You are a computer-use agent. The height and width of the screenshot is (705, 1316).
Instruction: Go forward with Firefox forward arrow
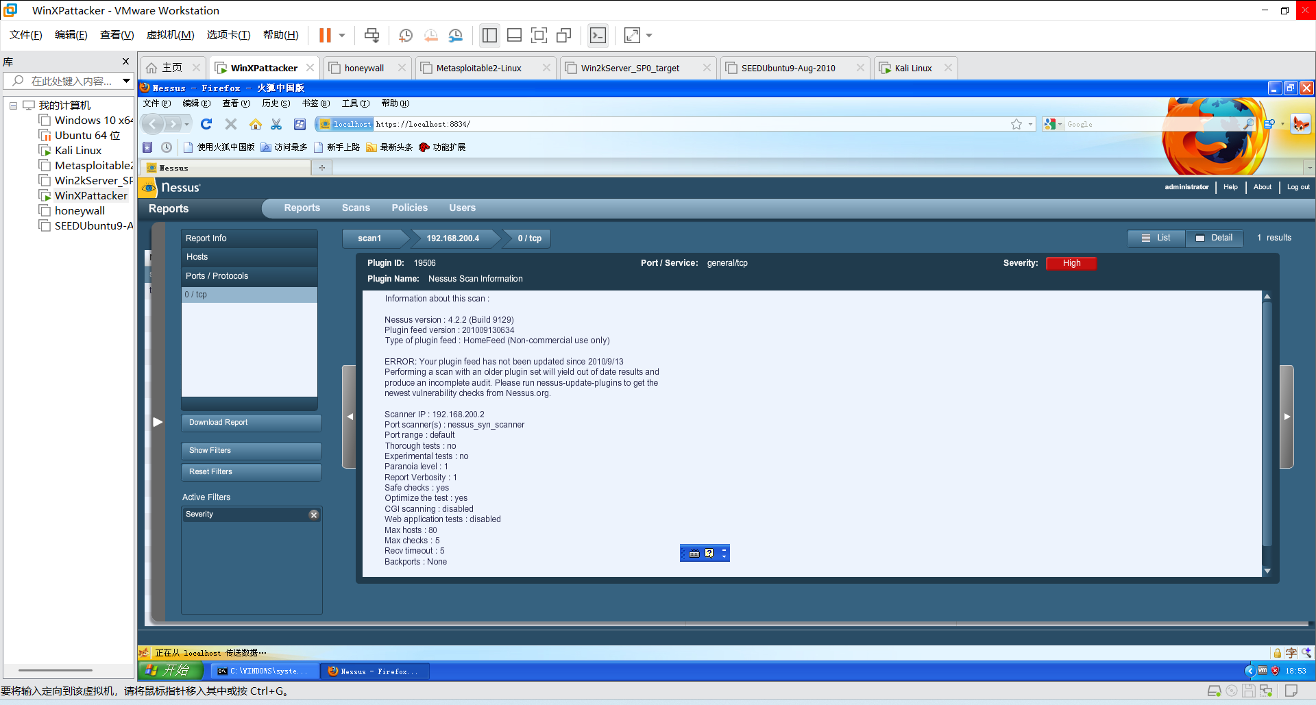point(173,124)
